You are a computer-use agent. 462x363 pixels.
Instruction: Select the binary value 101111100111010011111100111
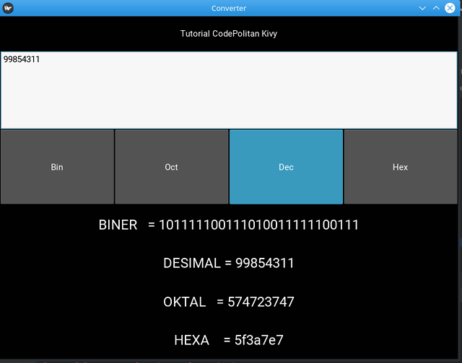coord(258,225)
